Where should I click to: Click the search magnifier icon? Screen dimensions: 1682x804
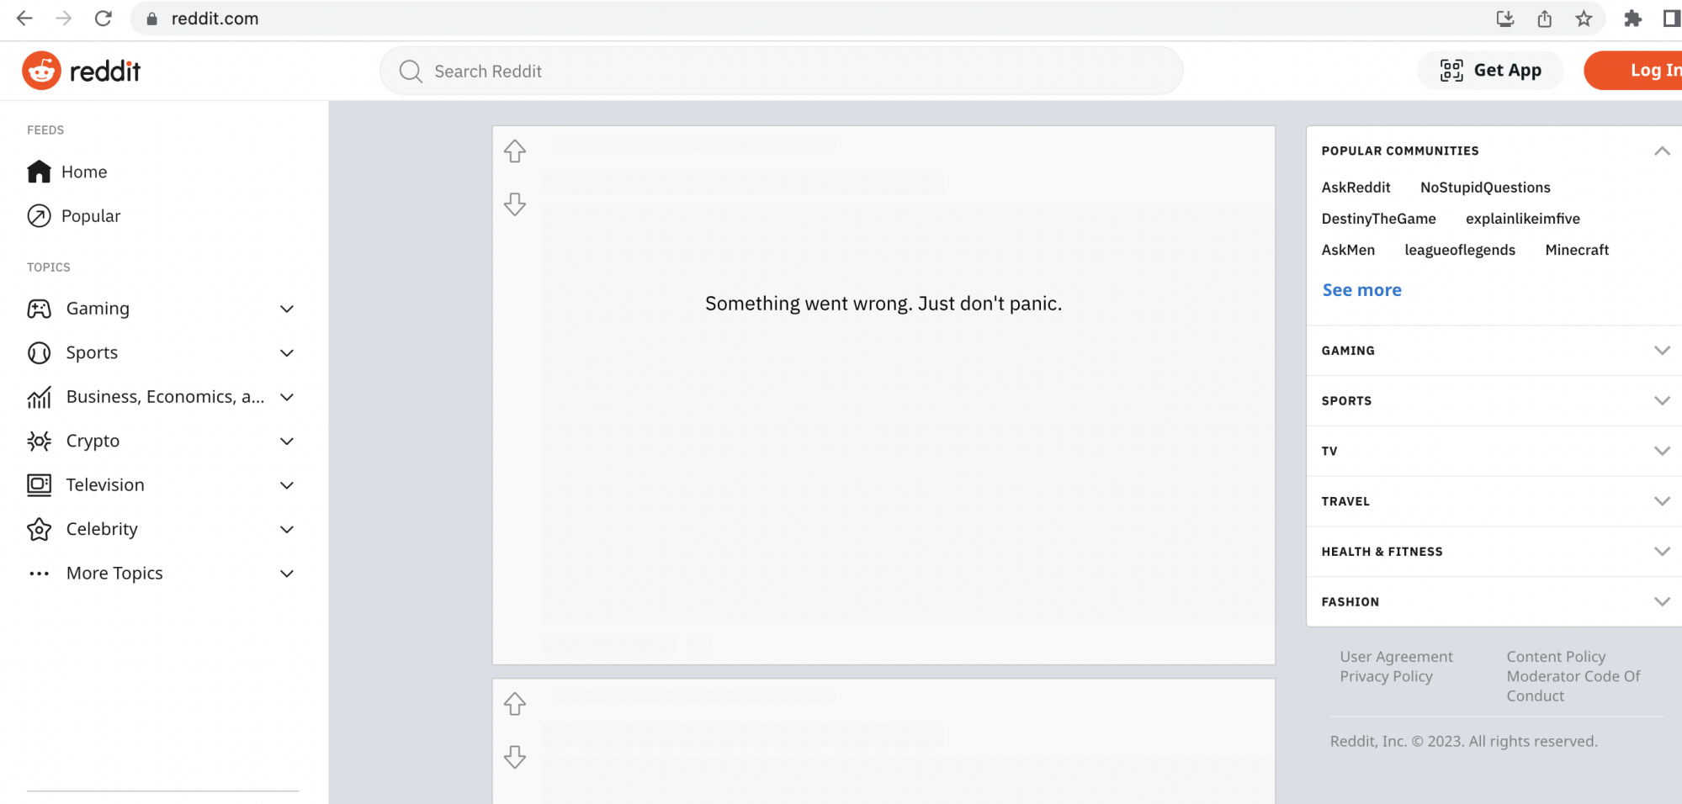point(411,71)
